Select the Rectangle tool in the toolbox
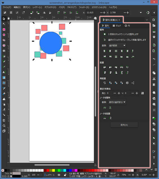159x179 pixels. click(4, 29)
